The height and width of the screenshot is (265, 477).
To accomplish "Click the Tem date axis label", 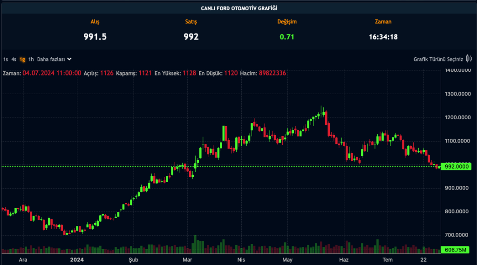I will tap(388, 259).
